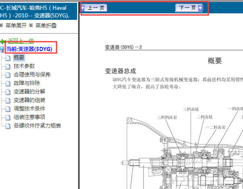Open the 故障与排除 tree item
Screen dimensions: 243x189
(27, 83)
